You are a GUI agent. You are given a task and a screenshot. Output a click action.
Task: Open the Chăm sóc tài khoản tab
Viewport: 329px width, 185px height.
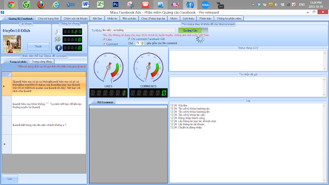tap(76, 18)
